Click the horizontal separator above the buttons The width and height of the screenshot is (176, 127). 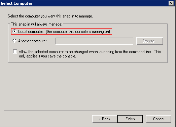(x=87, y=111)
